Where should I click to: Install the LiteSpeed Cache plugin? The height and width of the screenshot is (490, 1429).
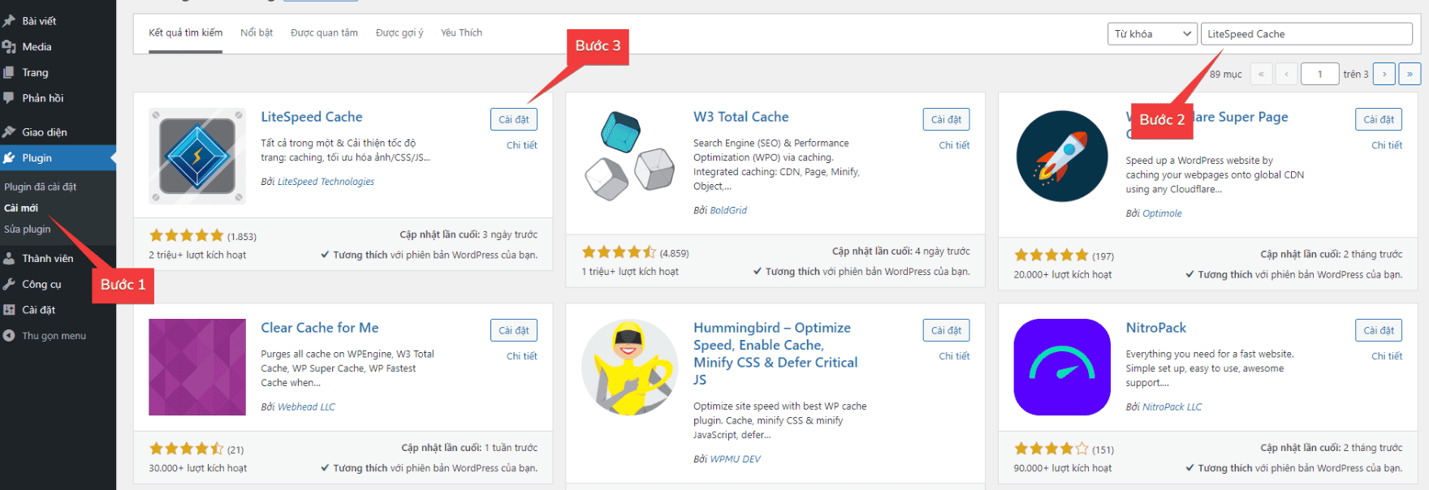(x=513, y=119)
